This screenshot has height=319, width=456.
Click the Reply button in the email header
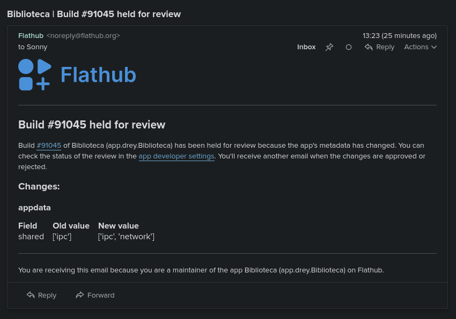click(379, 47)
